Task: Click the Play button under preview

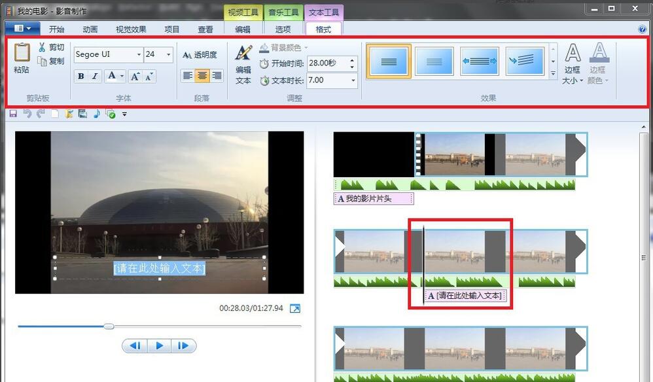Action: (159, 346)
